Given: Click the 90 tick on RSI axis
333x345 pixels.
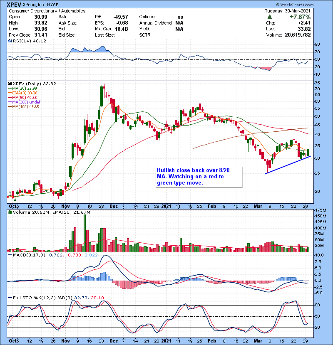Looking at the screenshot, I should 317,44.
